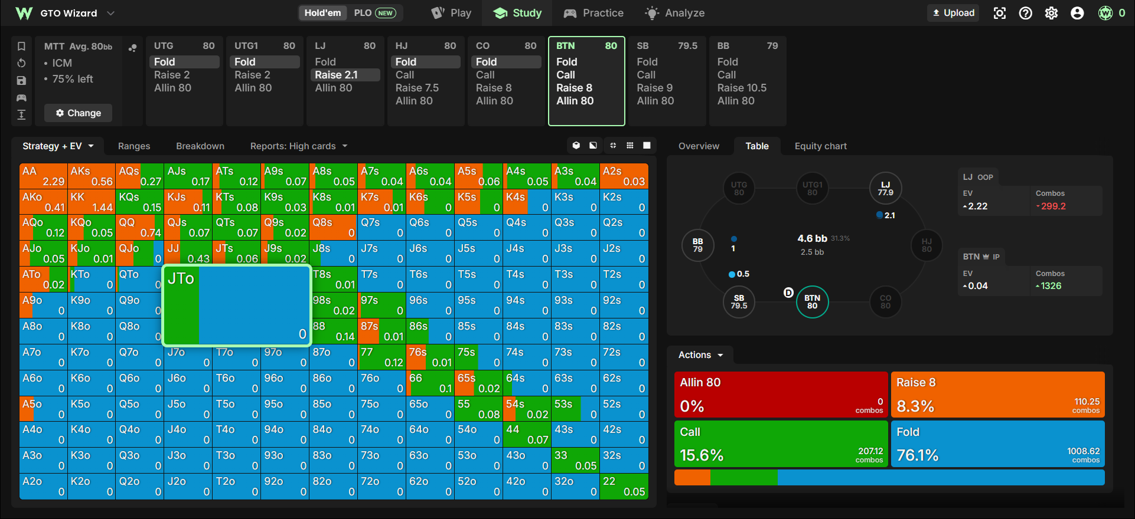Viewport: 1135px width, 519px height.
Task: Click the half-filled square icon above the matrix
Action: pos(593,146)
